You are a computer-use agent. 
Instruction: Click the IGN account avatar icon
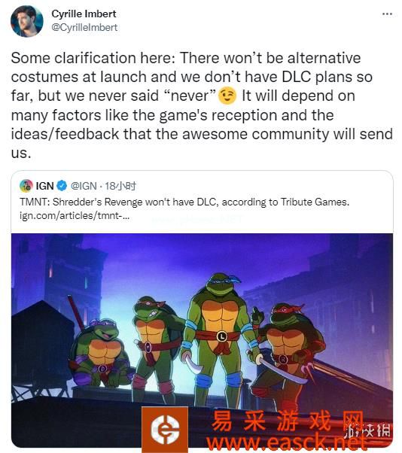tap(26, 186)
